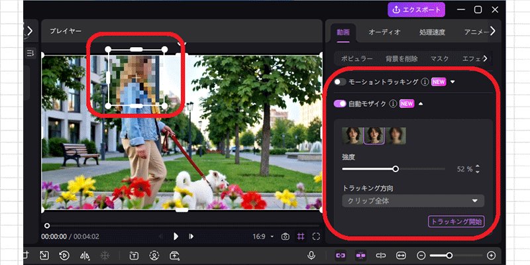Click the timeline zoom slider handle
530x265 pixels.
[x=449, y=256]
